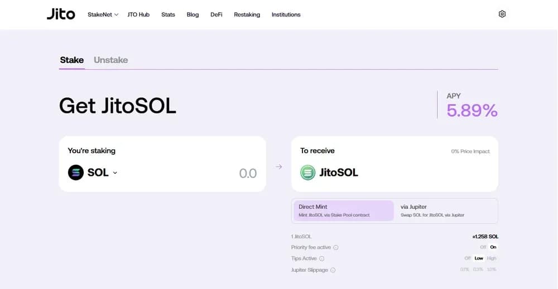Set Tips Active to Off

(x=467, y=258)
